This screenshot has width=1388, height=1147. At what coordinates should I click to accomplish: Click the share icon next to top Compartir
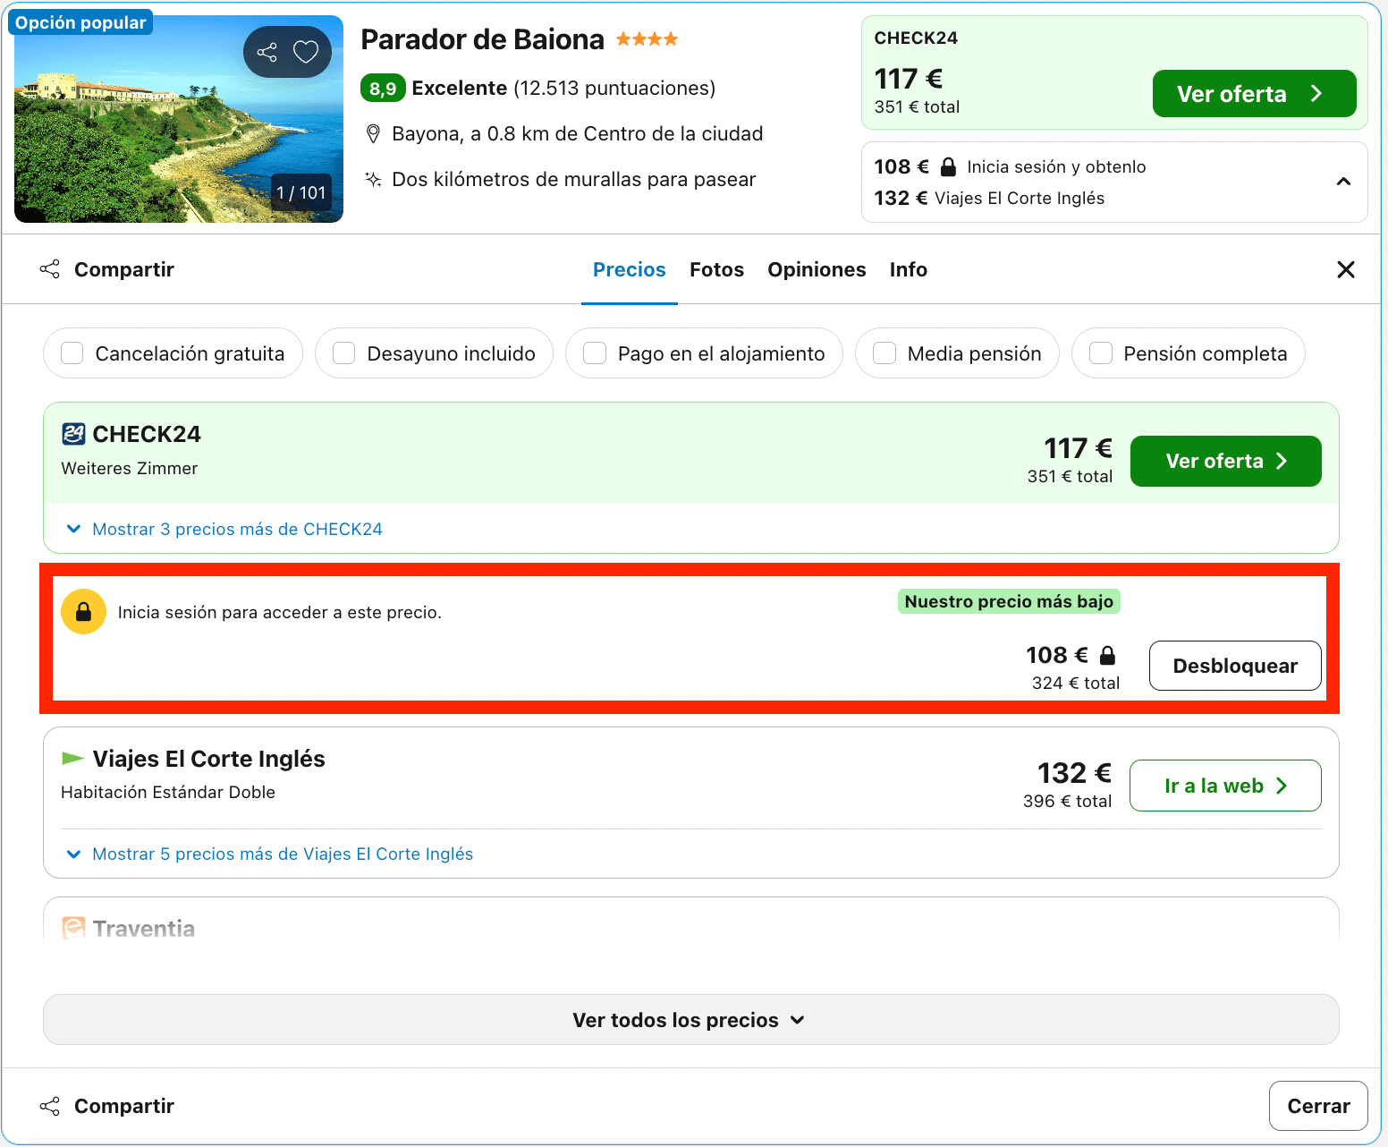(x=50, y=269)
